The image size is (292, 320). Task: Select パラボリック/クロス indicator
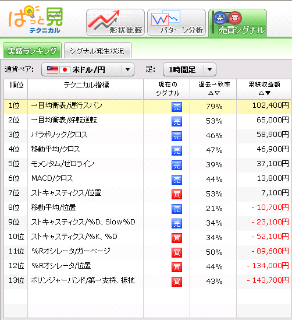tap(59, 135)
